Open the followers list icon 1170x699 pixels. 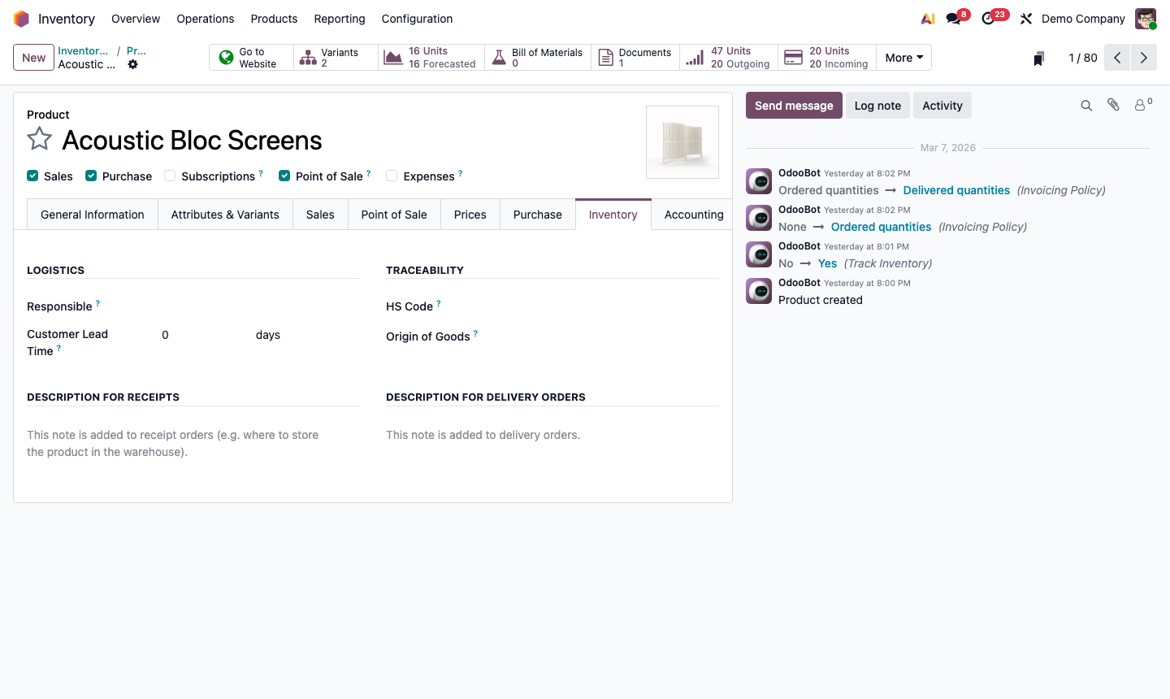pyautogui.click(x=1140, y=105)
